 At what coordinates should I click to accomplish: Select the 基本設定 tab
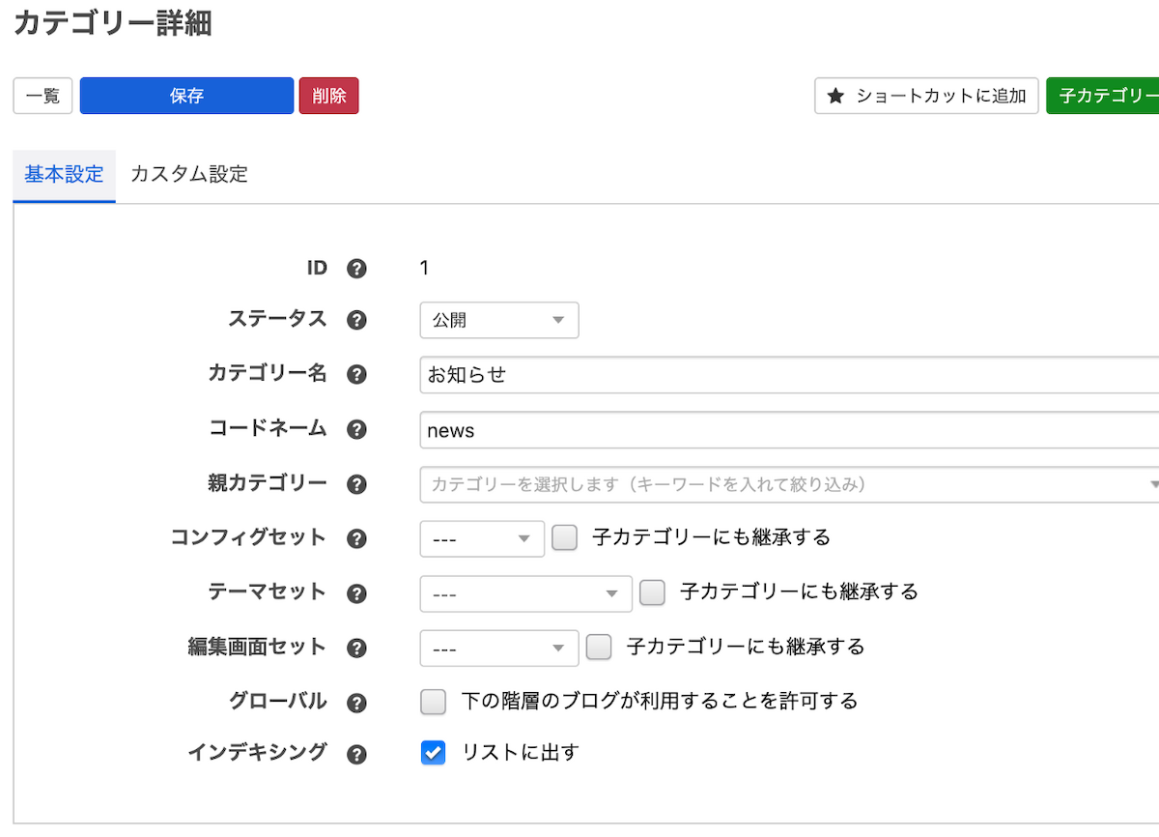click(64, 175)
